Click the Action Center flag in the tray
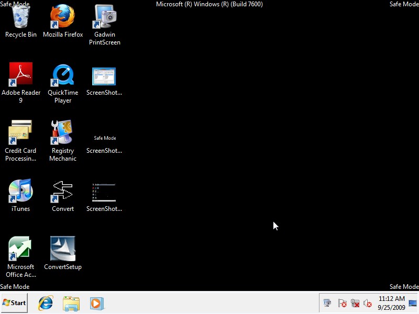Screen dimensions: 419x314 click(x=343, y=304)
